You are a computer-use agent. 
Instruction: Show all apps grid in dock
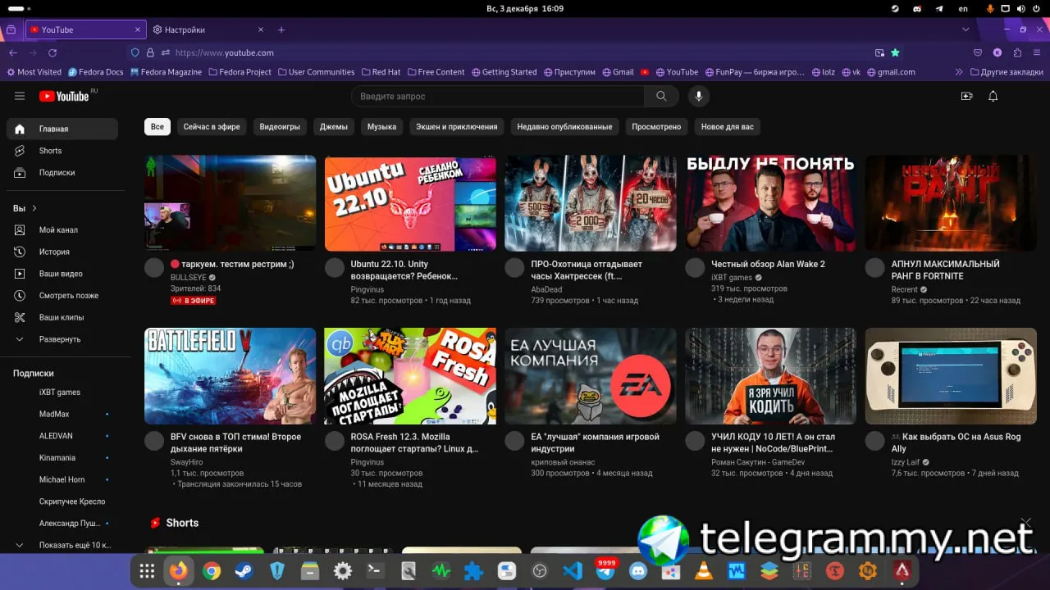pyautogui.click(x=147, y=571)
